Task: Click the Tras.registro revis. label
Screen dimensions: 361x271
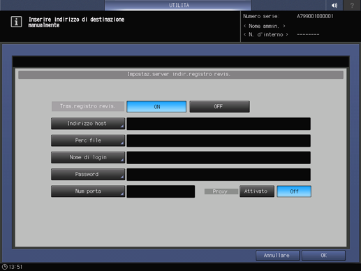Action: (88, 106)
